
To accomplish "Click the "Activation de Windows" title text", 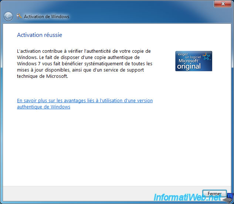I will [47, 17].
